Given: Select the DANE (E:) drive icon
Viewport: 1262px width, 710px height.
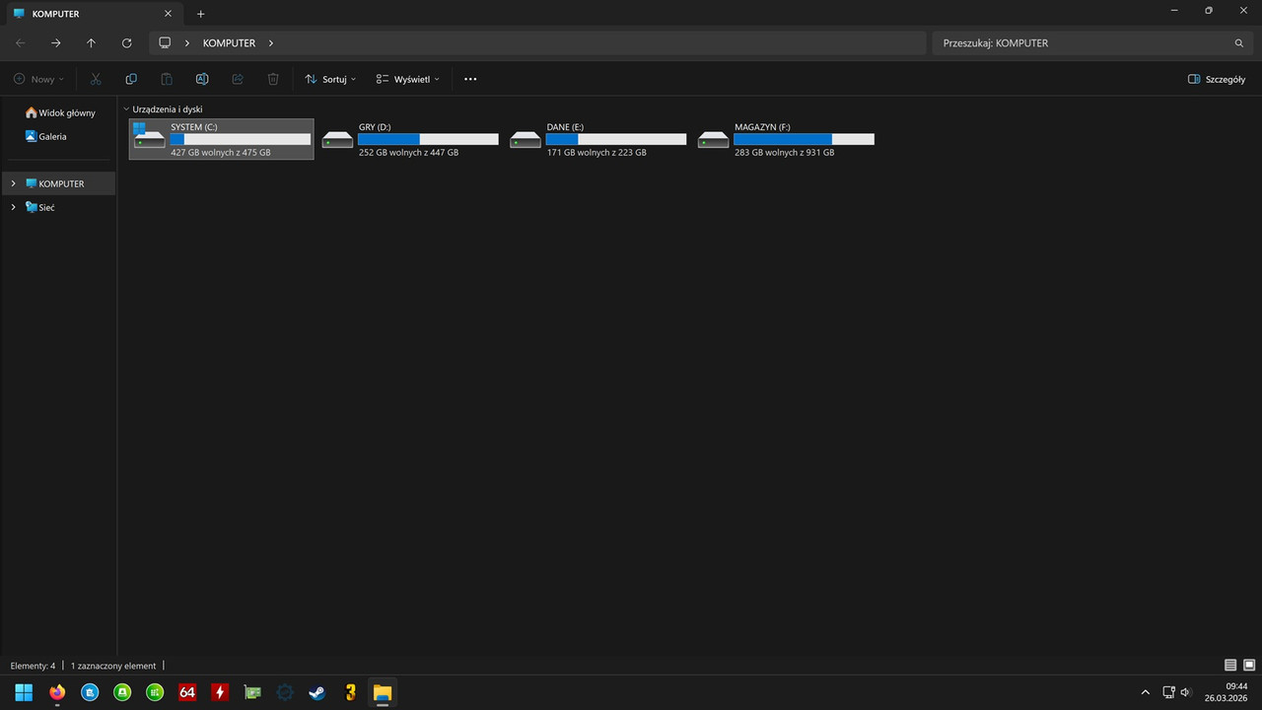Looking at the screenshot, I should pos(526,140).
